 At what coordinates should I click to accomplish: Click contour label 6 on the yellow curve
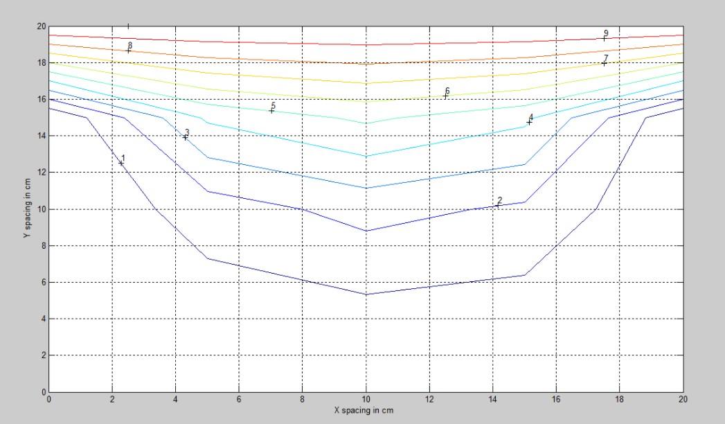pos(447,91)
